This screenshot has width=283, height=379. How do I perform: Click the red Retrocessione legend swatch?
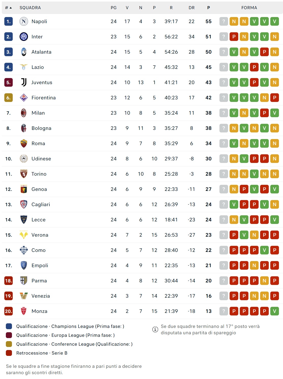point(9,353)
